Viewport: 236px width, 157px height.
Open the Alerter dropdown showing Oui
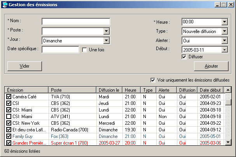tap(224, 40)
